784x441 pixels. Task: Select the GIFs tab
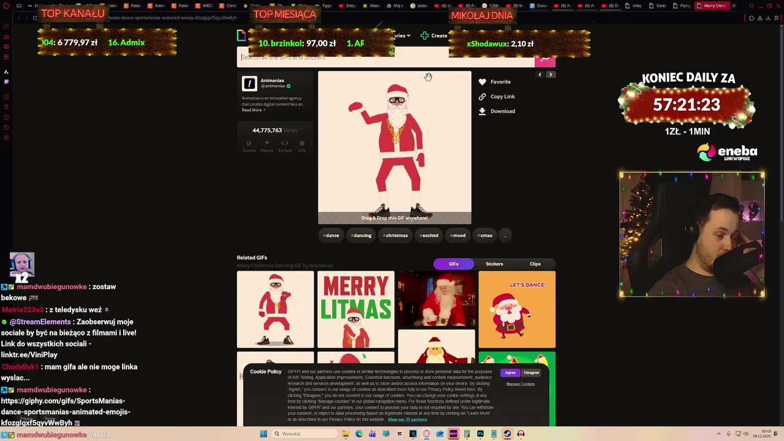tap(453, 264)
